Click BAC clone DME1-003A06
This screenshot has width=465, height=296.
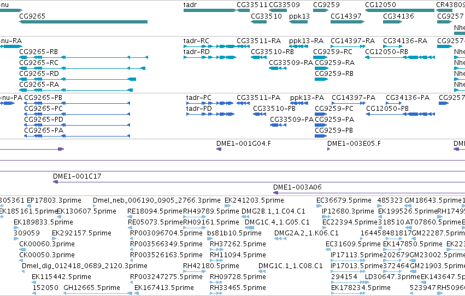click(x=369, y=193)
